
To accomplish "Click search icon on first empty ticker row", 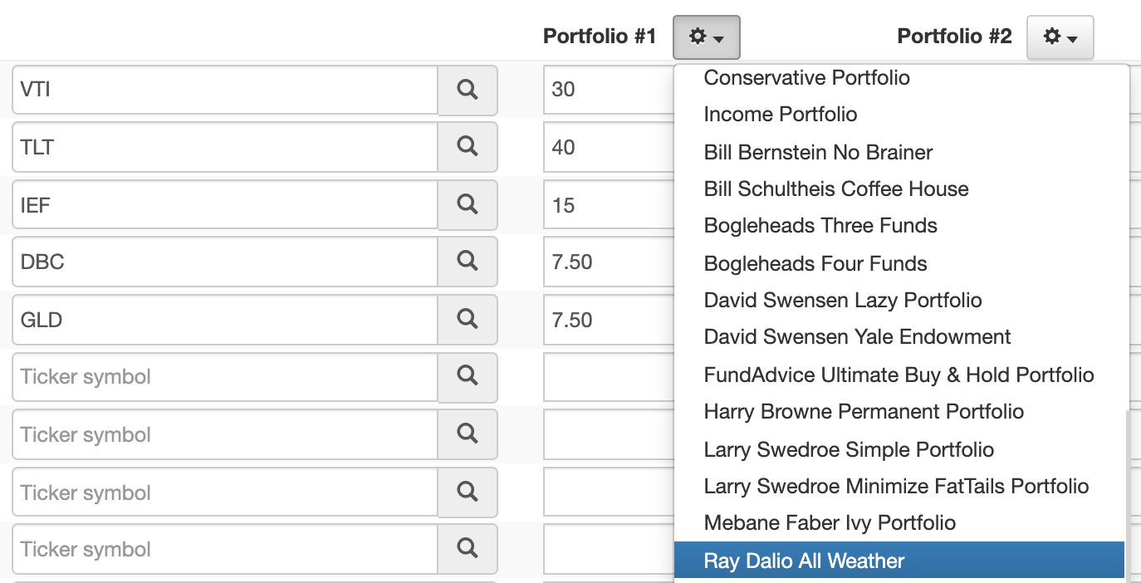I will click(468, 376).
